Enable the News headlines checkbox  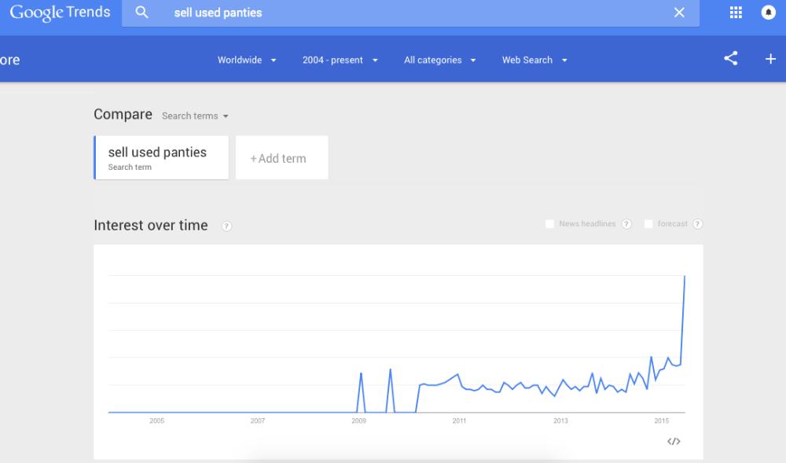550,224
